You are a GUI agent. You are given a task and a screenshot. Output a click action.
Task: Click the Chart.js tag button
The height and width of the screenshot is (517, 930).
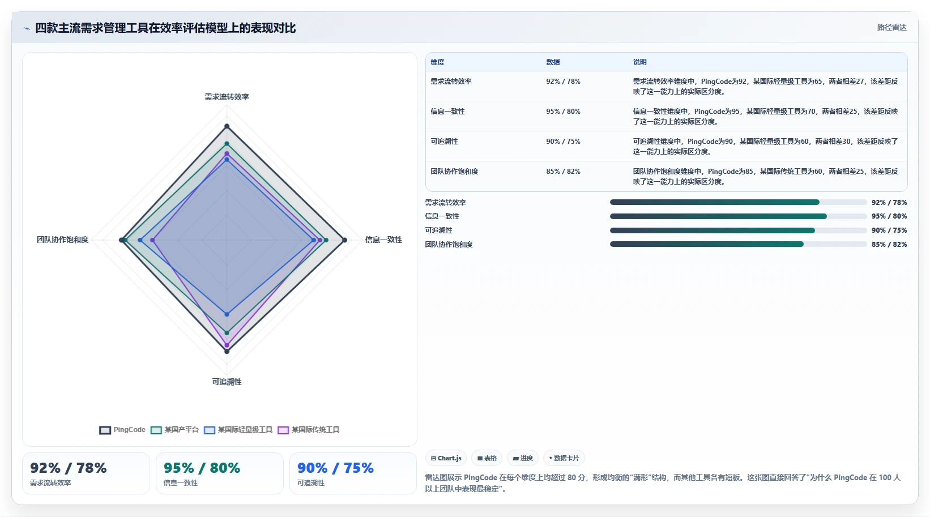pyautogui.click(x=446, y=458)
